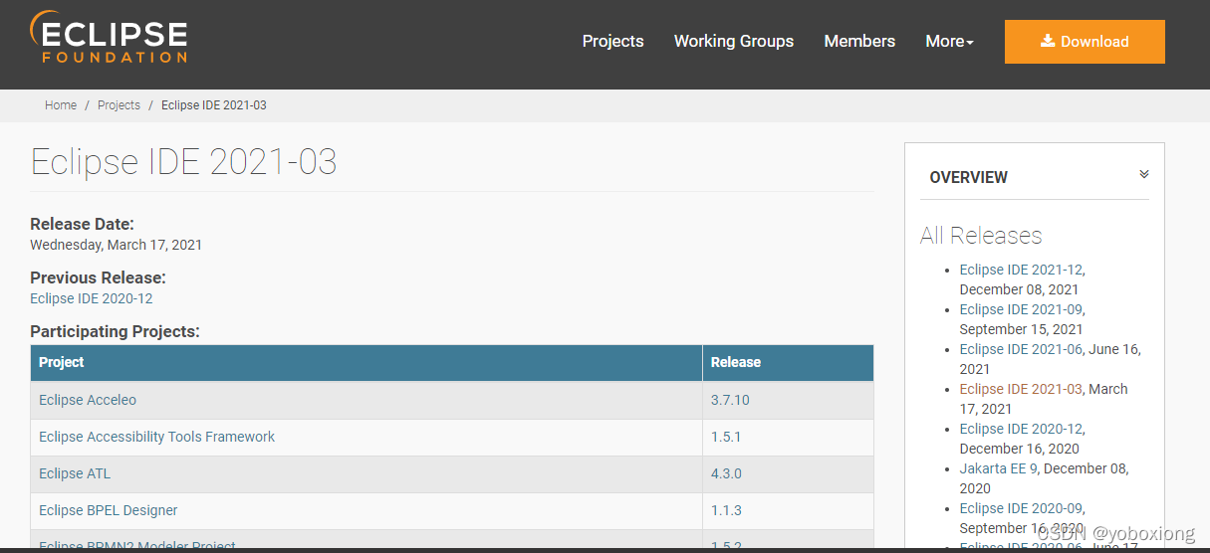The width and height of the screenshot is (1210, 553).
Task: Click the Release column header
Action: click(788, 363)
